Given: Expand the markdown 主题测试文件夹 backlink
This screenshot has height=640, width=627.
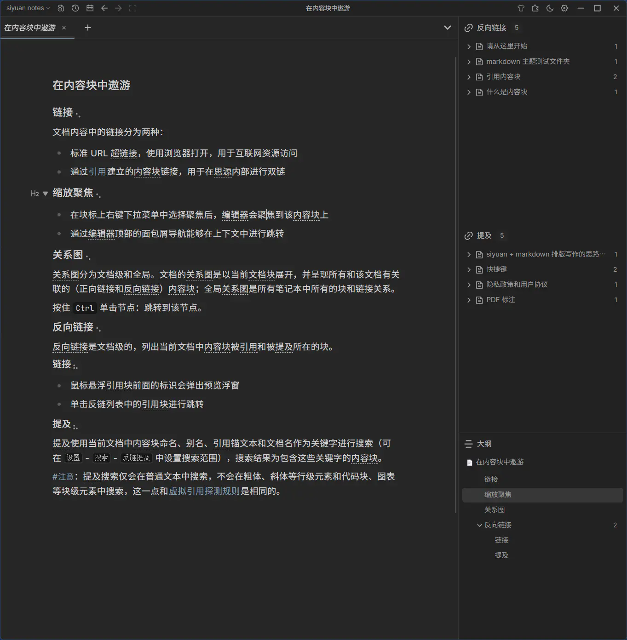Looking at the screenshot, I should (x=469, y=62).
